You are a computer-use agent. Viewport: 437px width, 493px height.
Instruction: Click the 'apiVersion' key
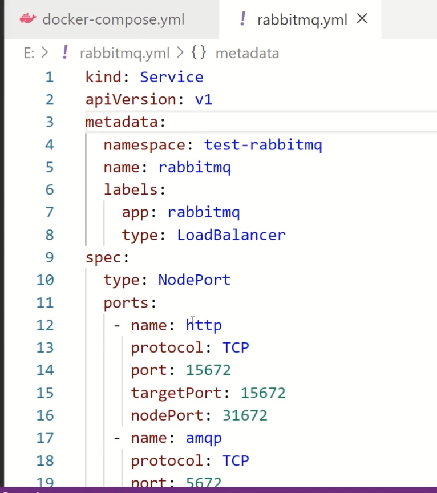pyautogui.click(x=131, y=100)
